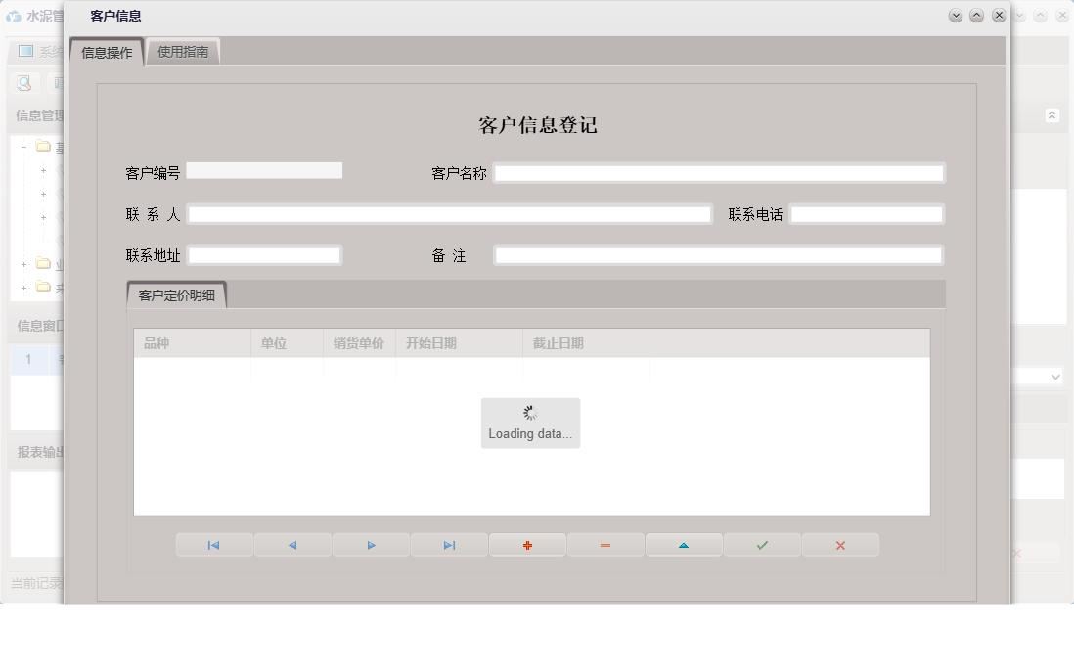1074x670 pixels.
Task: Open the combo box dropdown on the right panel
Action: click(1054, 376)
